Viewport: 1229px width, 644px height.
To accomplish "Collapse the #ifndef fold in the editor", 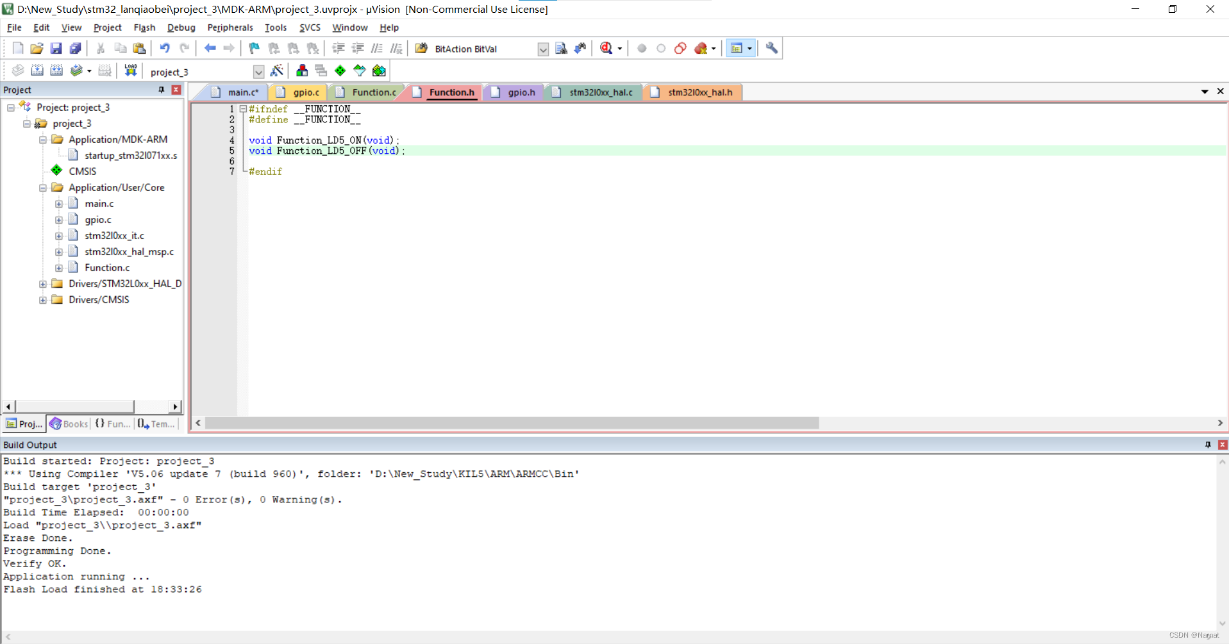I will (243, 109).
